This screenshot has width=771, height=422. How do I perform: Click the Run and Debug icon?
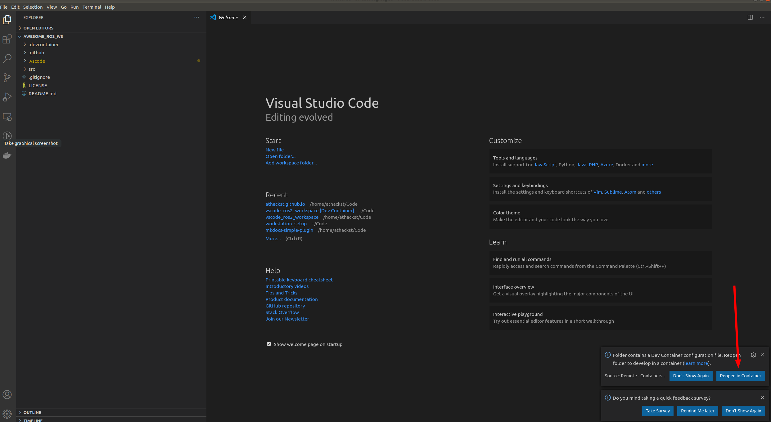click(7, 97)
